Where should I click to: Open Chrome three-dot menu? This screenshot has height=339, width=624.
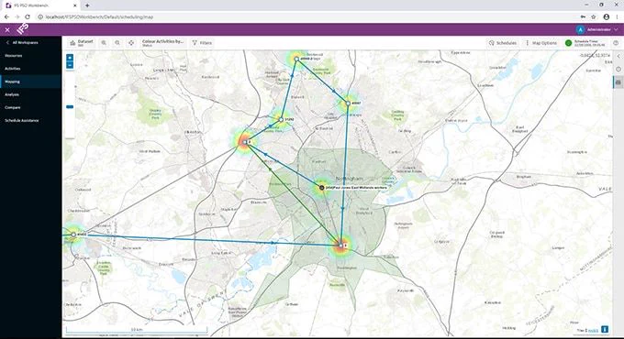click(618, 16)
